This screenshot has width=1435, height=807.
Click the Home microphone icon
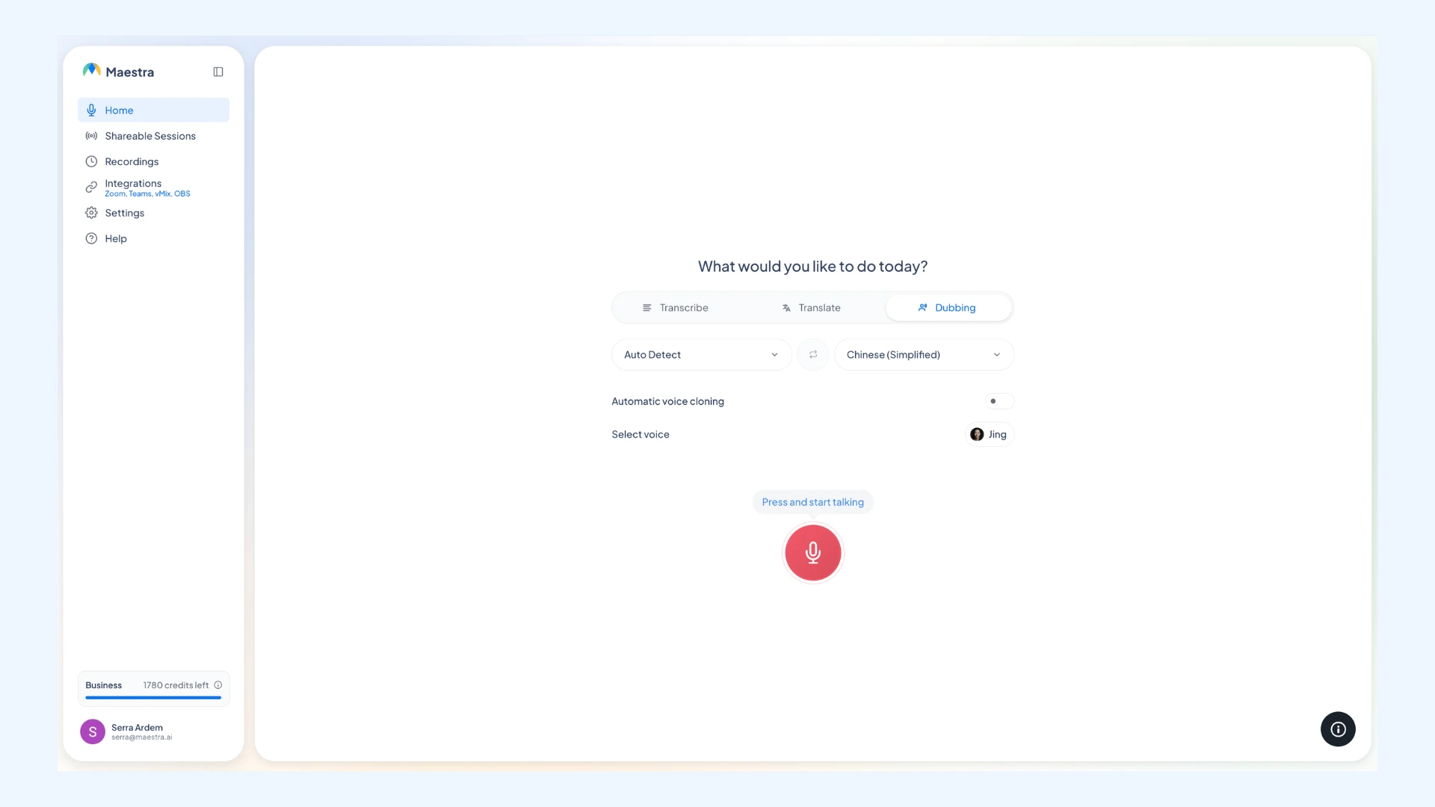pos(91,110)
